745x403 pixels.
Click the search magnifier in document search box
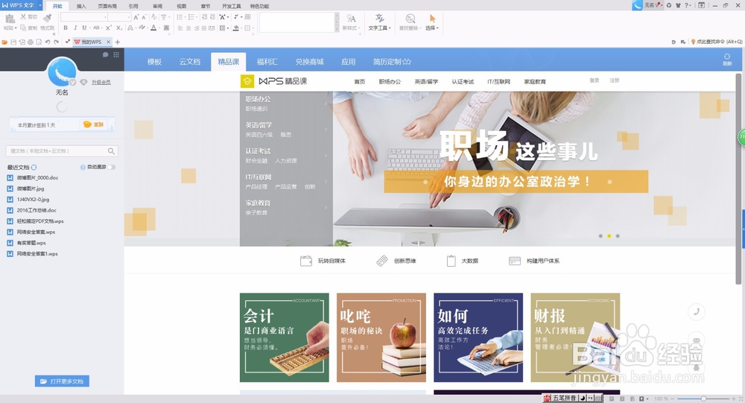click(x=111, y=151)
